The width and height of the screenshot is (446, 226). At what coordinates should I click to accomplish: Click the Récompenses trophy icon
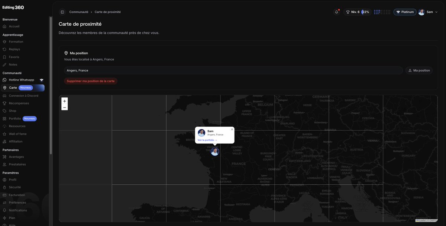click(x=4, y=103)
